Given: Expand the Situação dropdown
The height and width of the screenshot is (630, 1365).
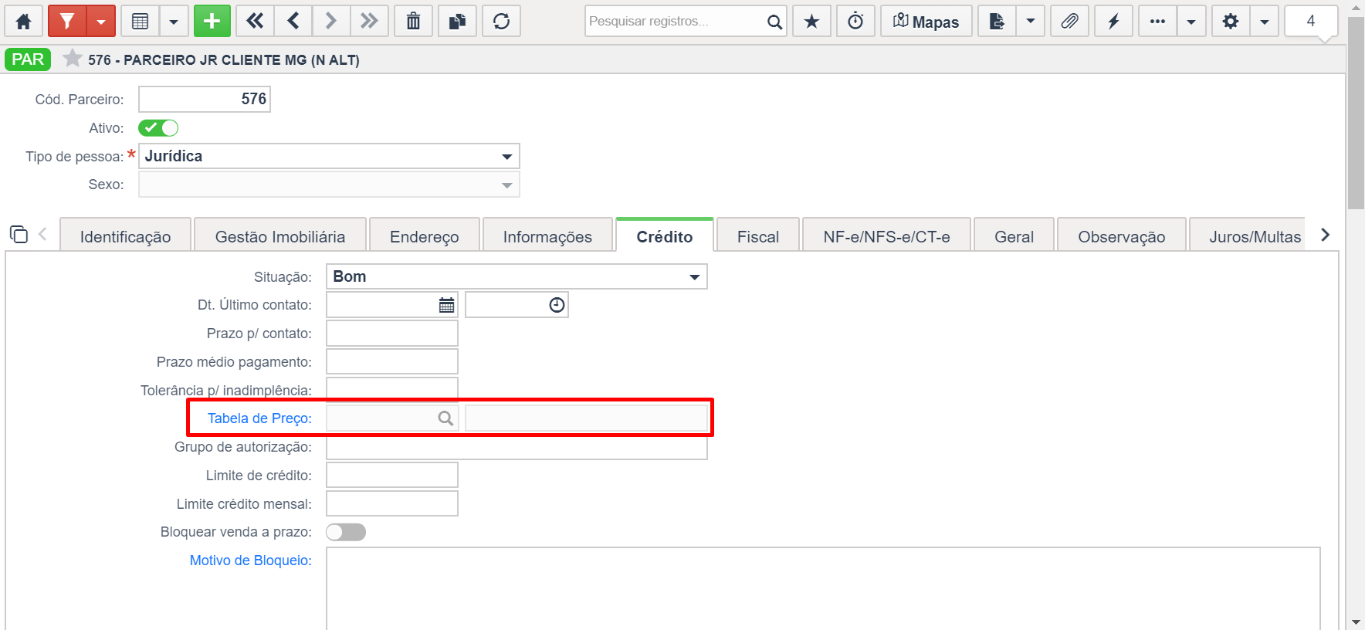Looking at the screenshot, I should click(517, 276).
